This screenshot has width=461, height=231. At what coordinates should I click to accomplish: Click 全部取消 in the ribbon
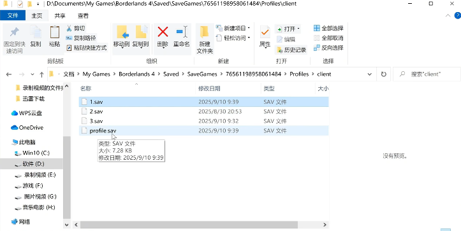328,38
